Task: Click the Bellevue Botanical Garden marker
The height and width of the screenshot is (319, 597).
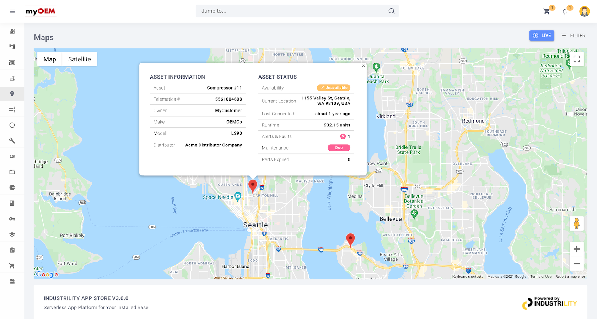Action: click(414, 214)
